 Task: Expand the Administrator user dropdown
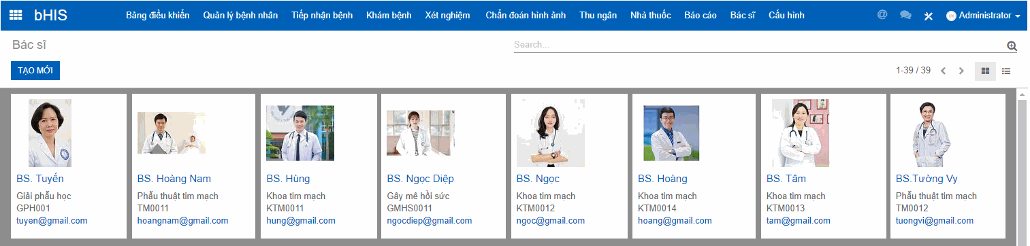click(983, 16)
